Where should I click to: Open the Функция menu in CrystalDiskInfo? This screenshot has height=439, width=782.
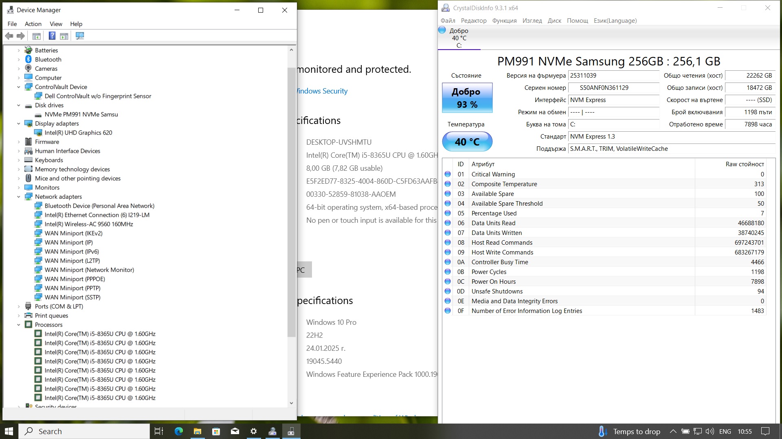tap(504, 20)
